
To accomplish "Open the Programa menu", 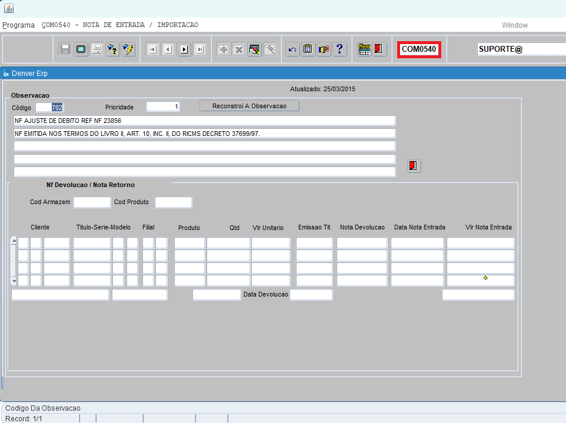I will click(18, 25).
